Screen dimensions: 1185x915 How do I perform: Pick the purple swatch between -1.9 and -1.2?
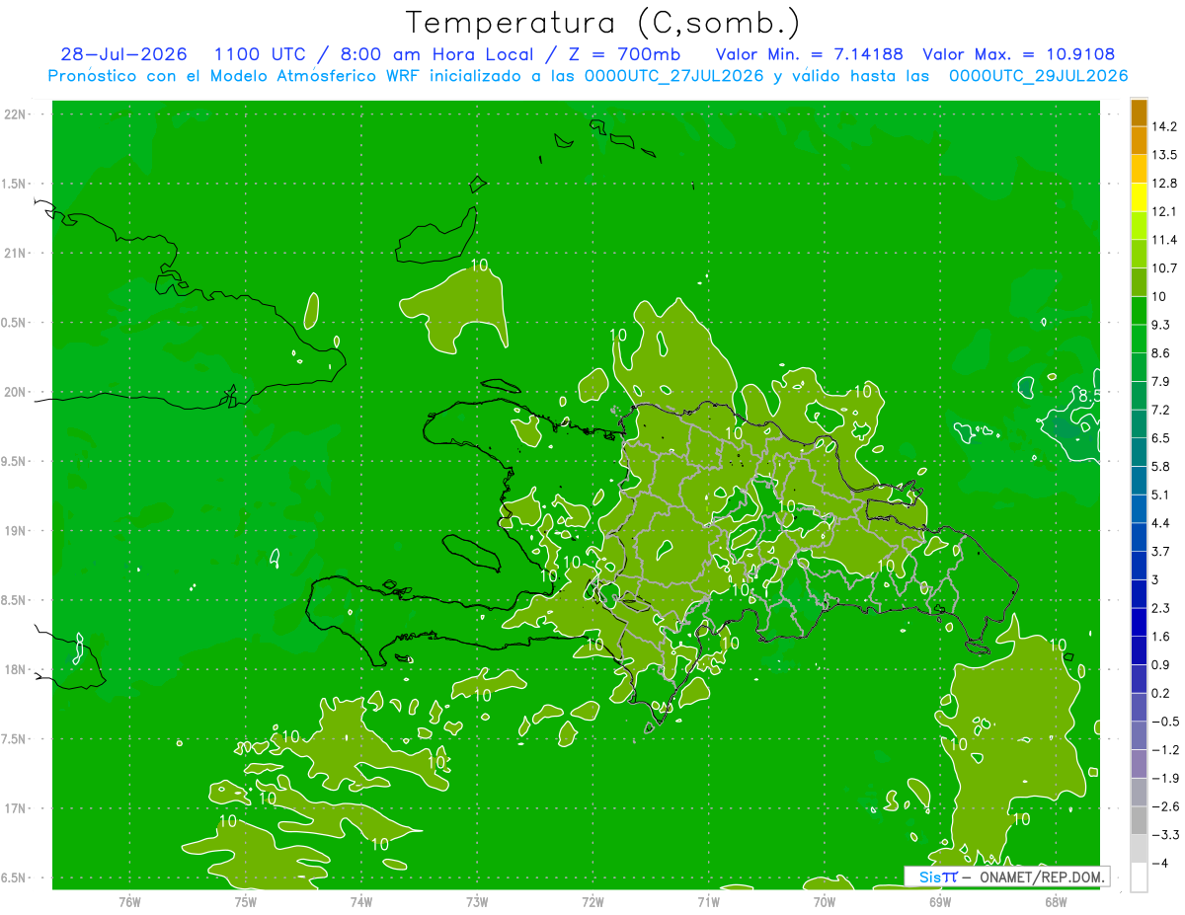pyautogui.click(x=1139, y=763)
